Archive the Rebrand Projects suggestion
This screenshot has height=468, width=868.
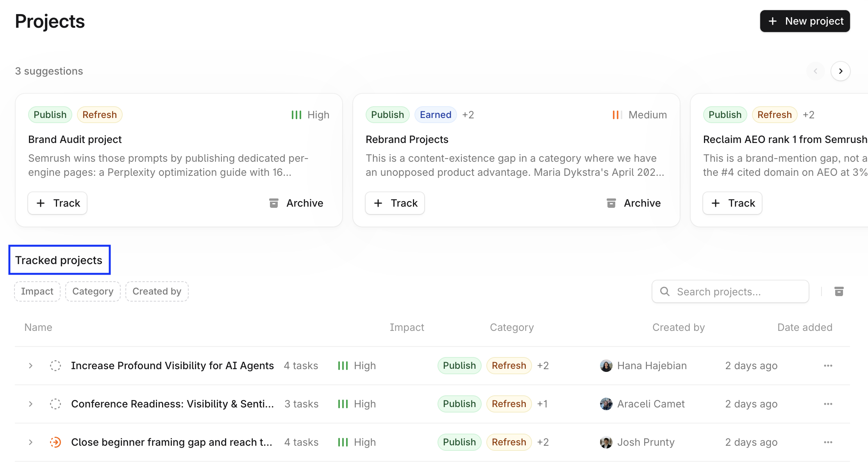tap(634, 203)
